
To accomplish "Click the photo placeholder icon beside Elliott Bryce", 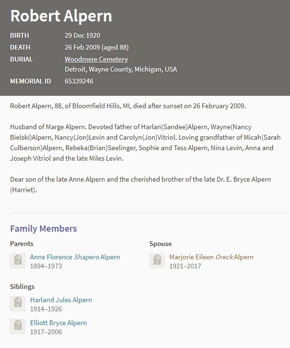I will point(18,327).
